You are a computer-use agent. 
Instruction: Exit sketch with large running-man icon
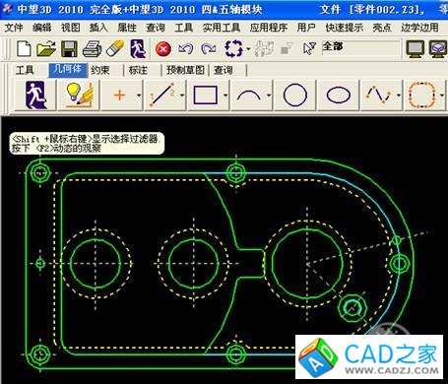35,96
